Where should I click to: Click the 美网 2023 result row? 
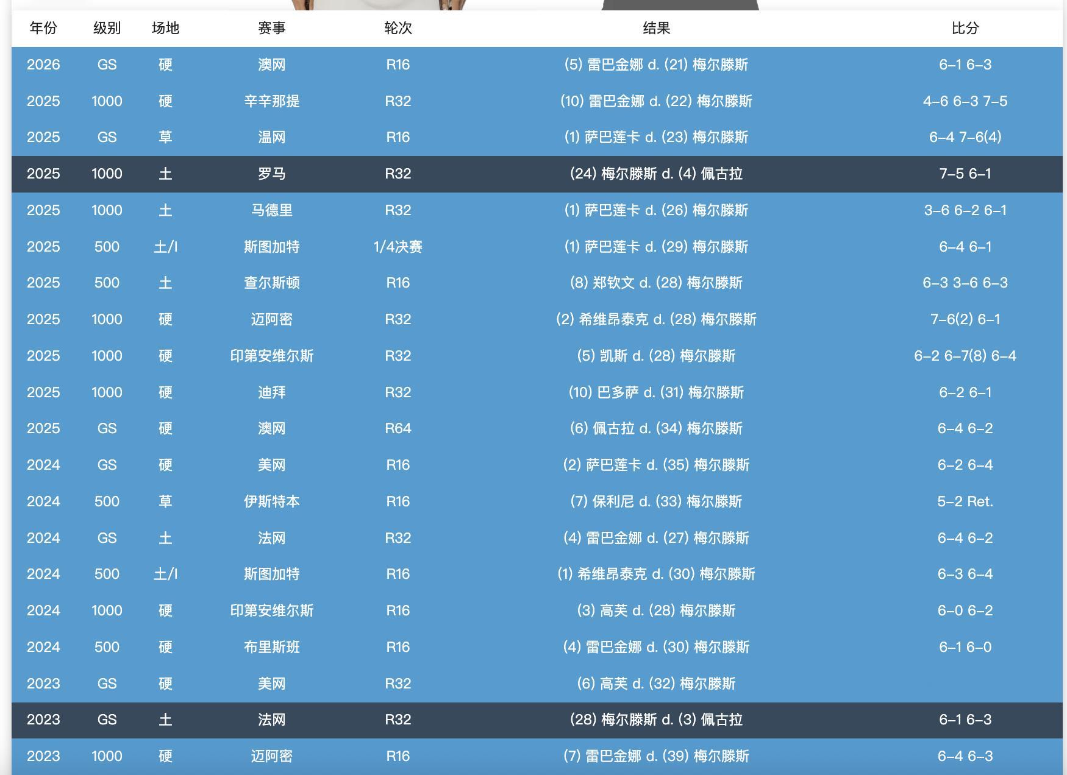tap(533, 683)
